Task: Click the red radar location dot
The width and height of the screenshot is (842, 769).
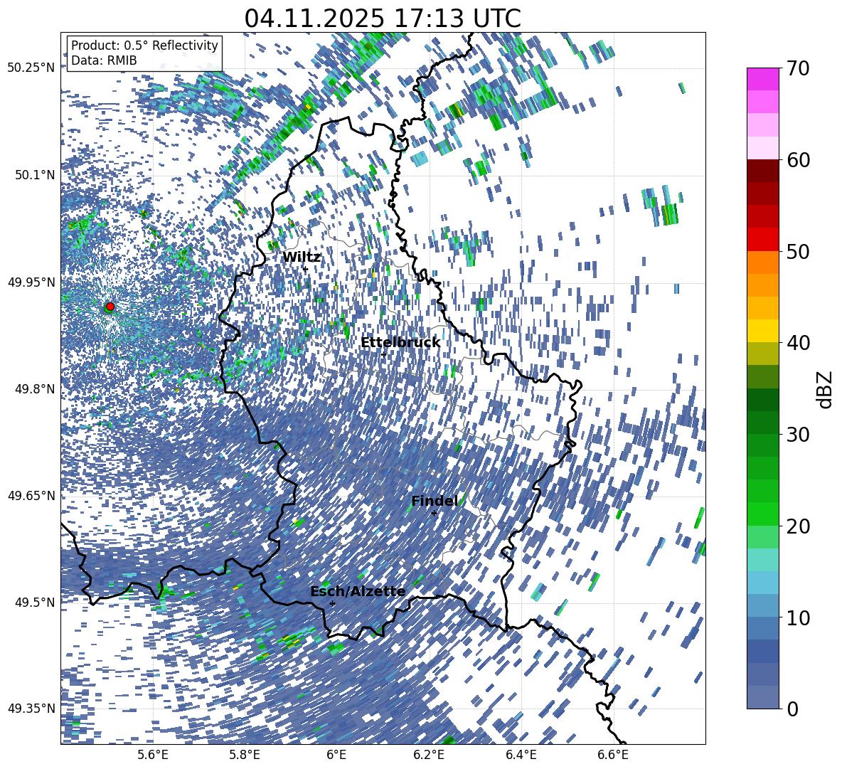Action: click(110, 306)
